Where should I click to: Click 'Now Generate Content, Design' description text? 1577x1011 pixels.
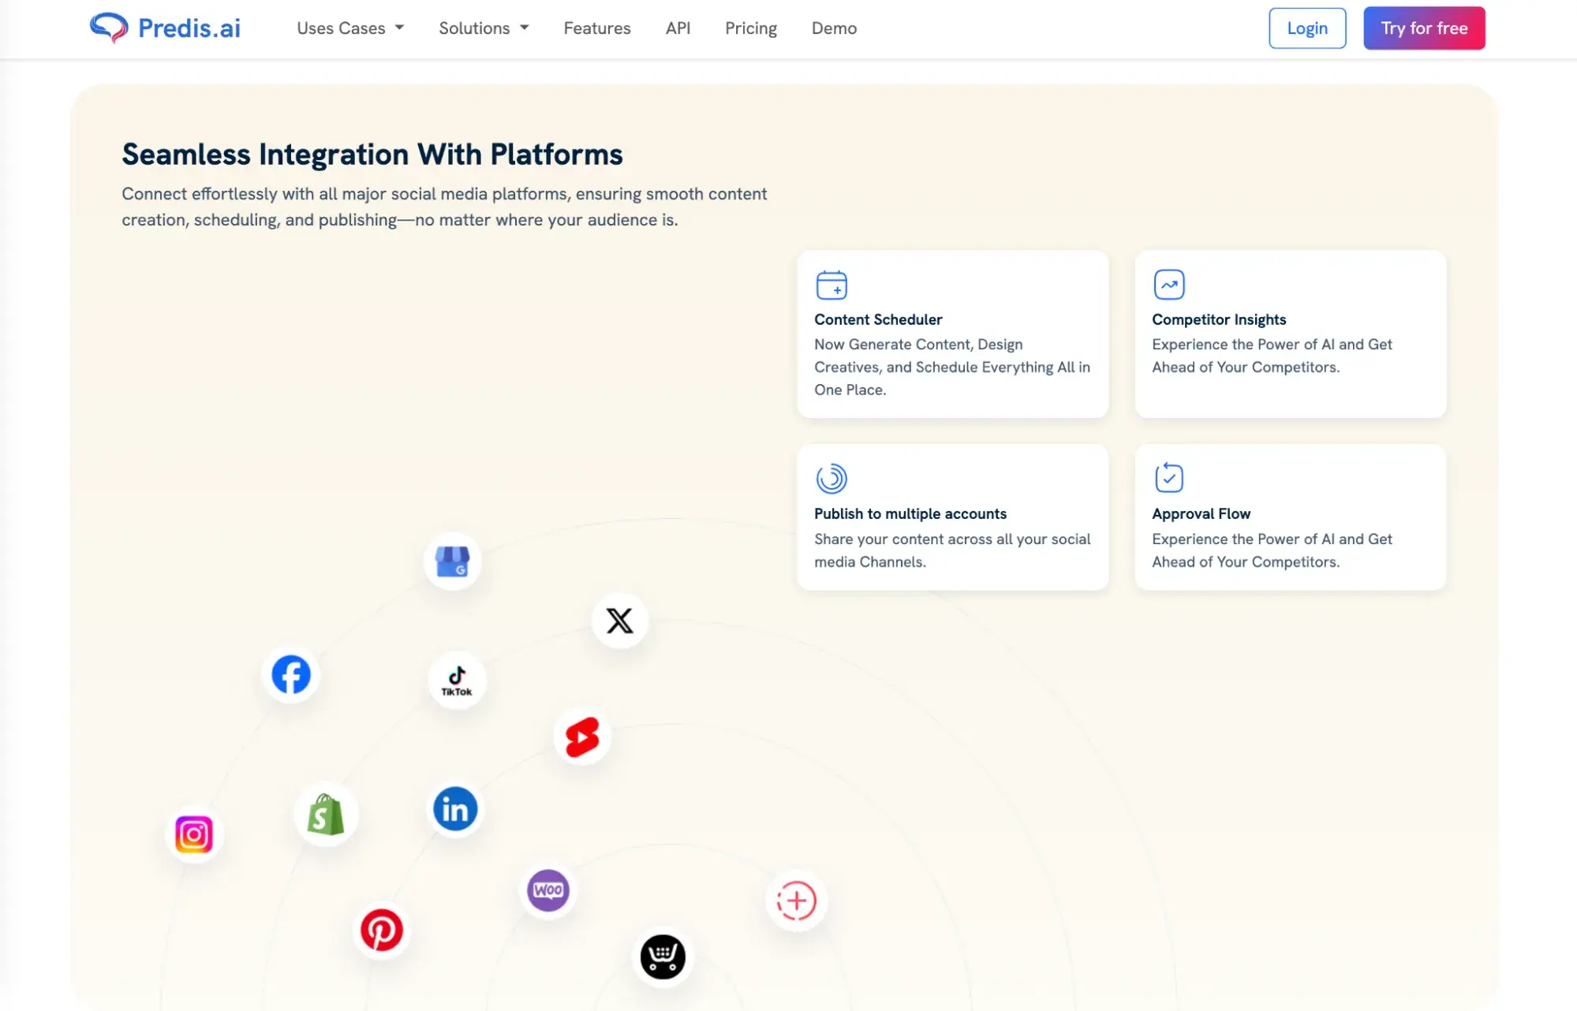point(952,367)
